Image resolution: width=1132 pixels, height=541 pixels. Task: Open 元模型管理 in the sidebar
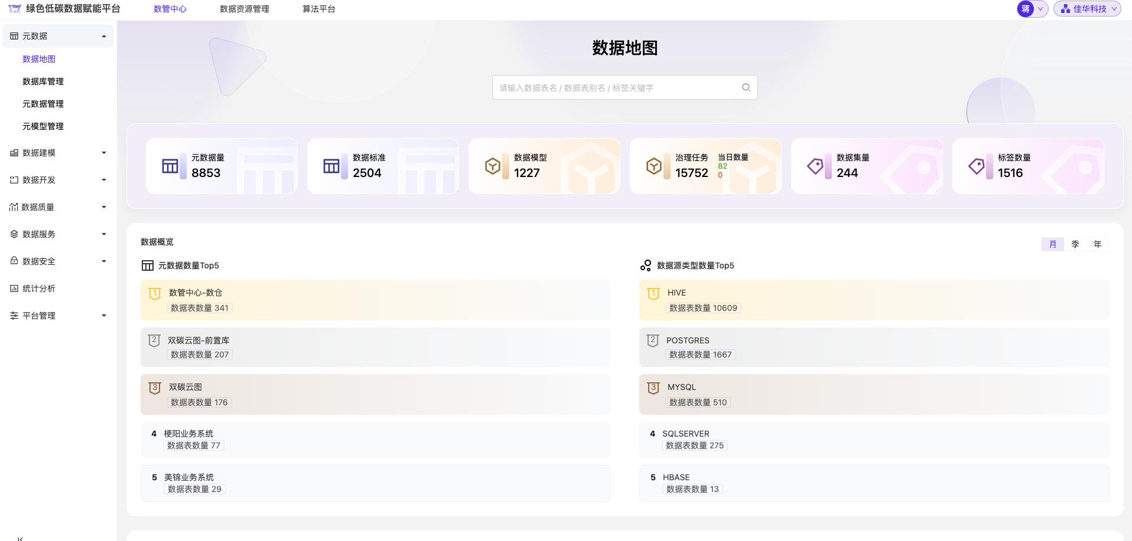(43, 126)
